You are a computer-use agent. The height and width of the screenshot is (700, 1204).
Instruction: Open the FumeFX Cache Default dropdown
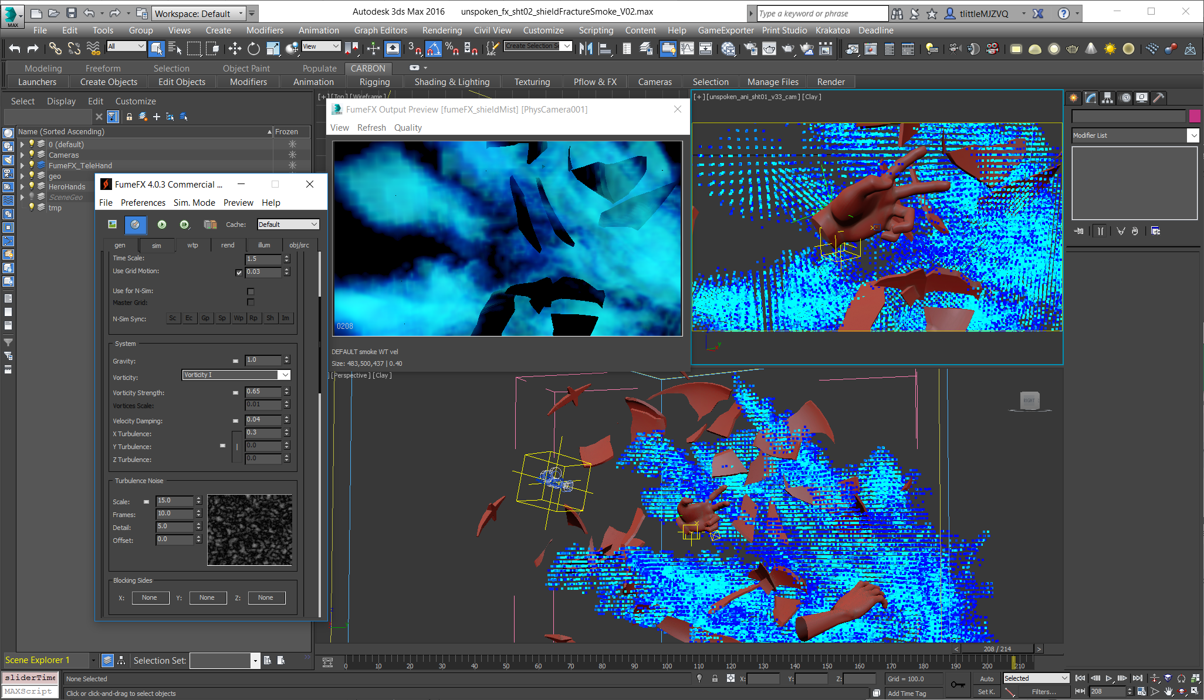coord(288,225)
